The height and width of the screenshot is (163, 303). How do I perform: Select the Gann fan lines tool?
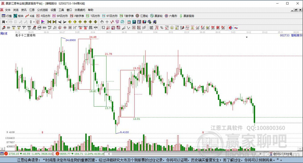[x=108, y=28]
